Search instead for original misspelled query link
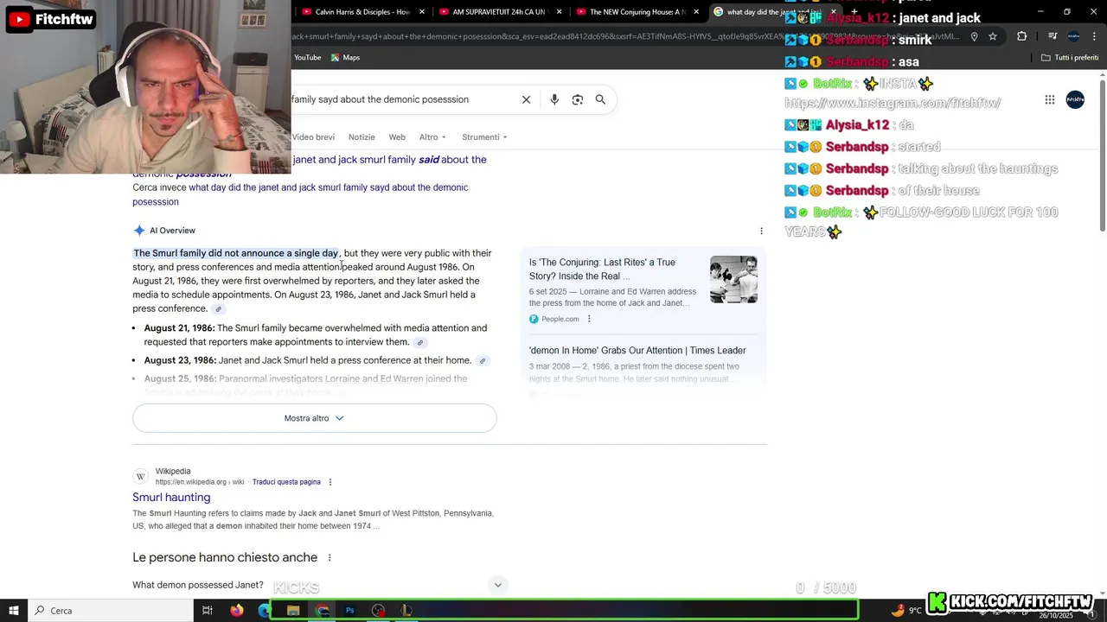Viewport: 1107px width, 622px height. [300, 194]
